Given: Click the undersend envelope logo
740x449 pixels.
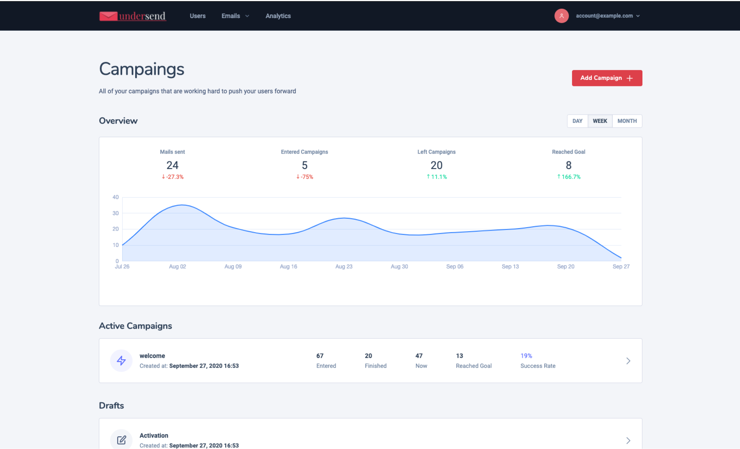Looking at the screenshot, I should (108, 16).
